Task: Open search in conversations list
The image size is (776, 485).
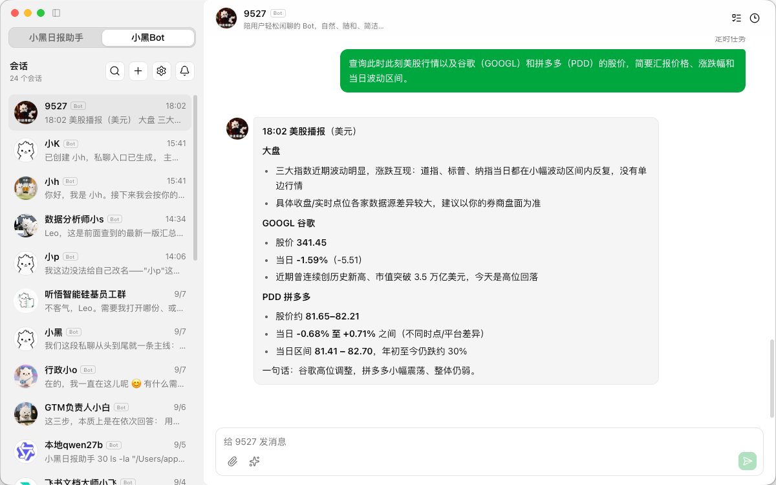Action: point(115,71)
